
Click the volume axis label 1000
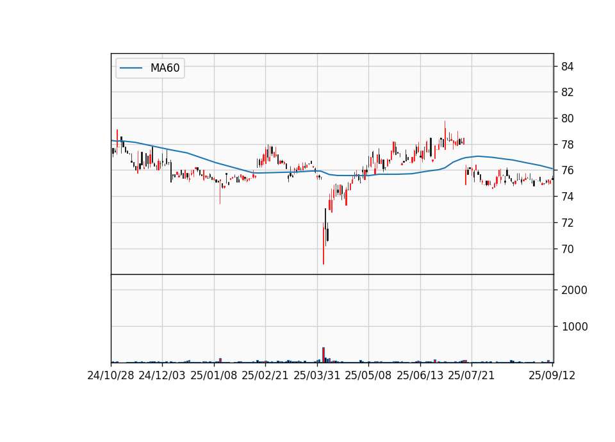(575, 327)
